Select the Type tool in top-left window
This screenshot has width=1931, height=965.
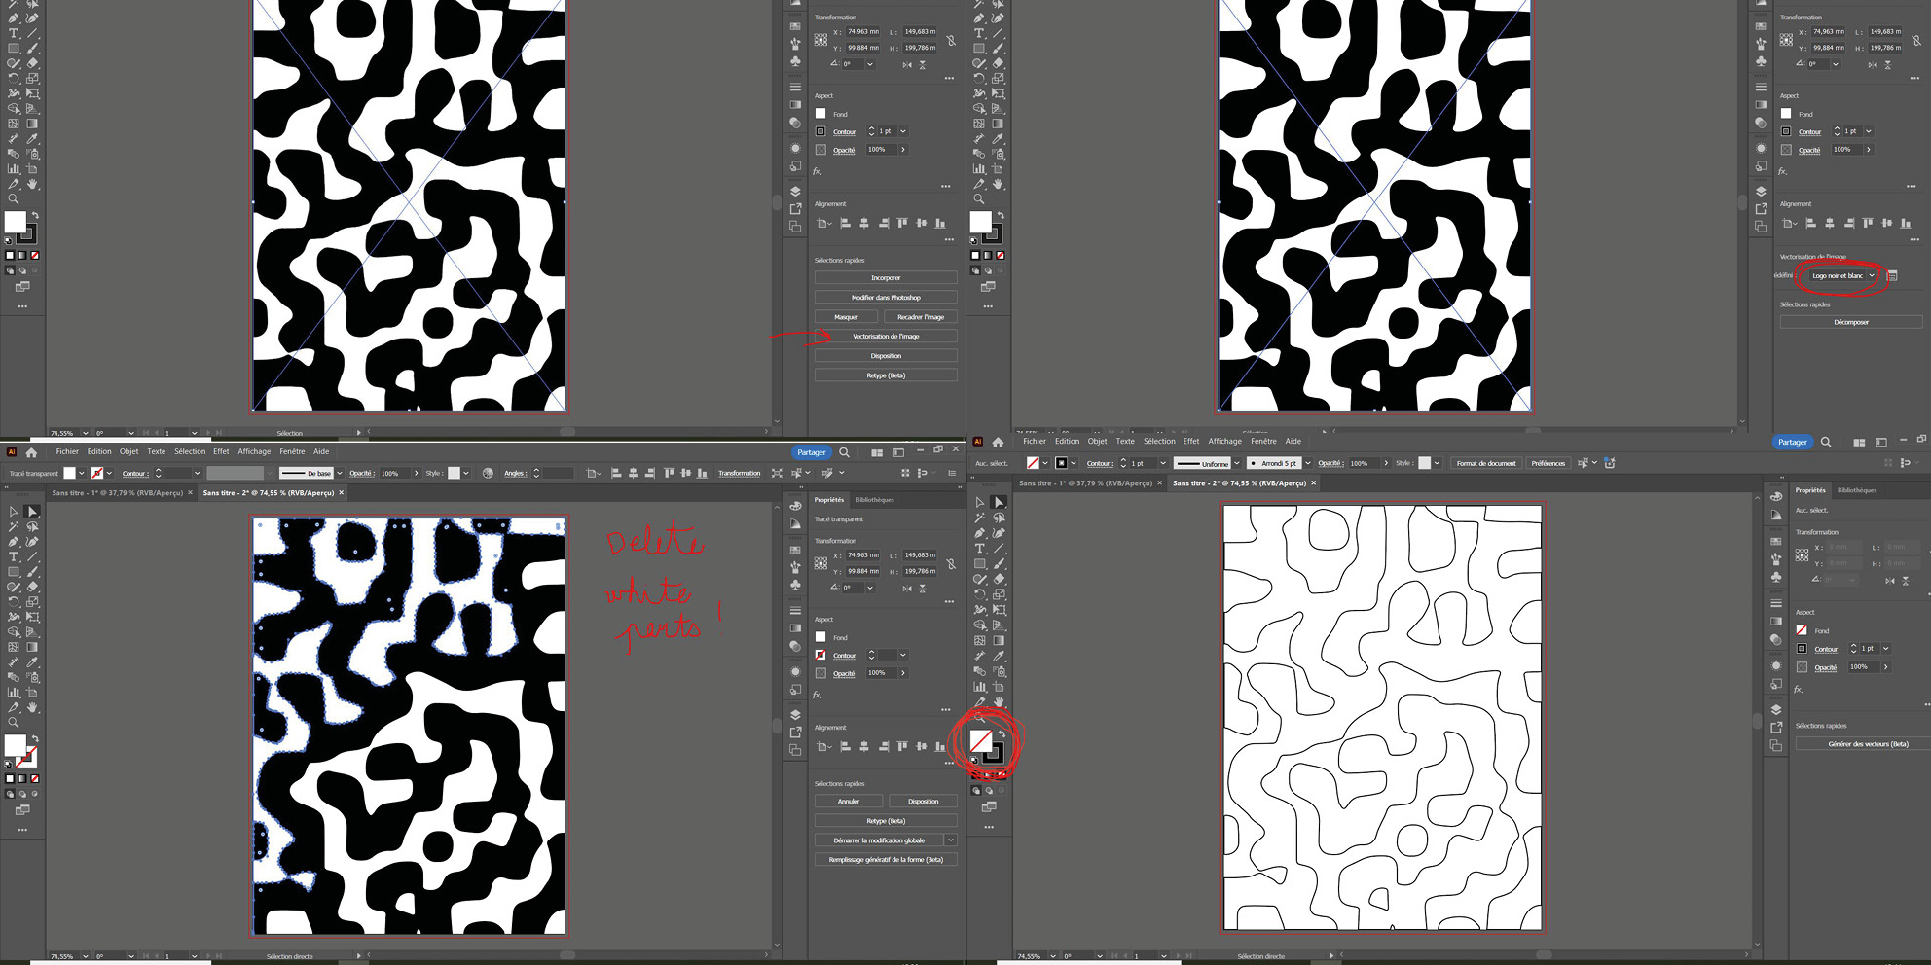coord(13,32)
